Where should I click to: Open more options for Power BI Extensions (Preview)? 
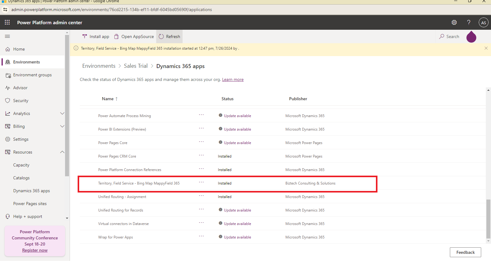point(201,128)
